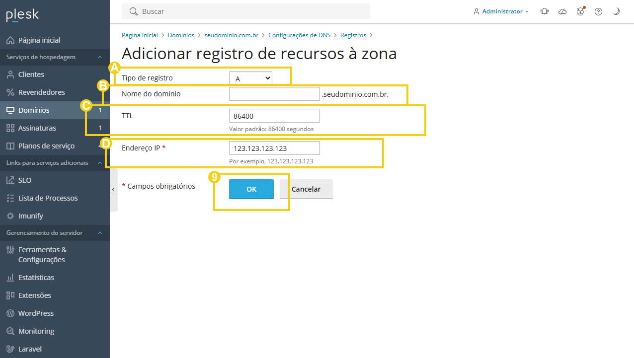
Task: Click OK to save the DNS record
Action: [251, 189]
